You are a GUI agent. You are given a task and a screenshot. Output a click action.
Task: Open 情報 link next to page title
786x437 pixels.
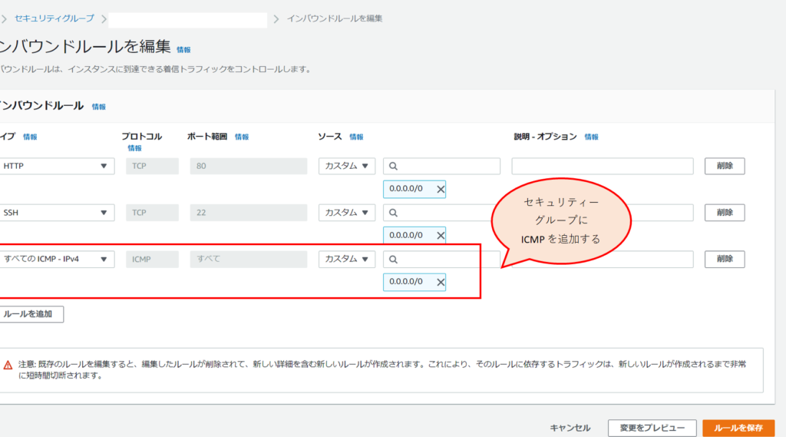183,49
